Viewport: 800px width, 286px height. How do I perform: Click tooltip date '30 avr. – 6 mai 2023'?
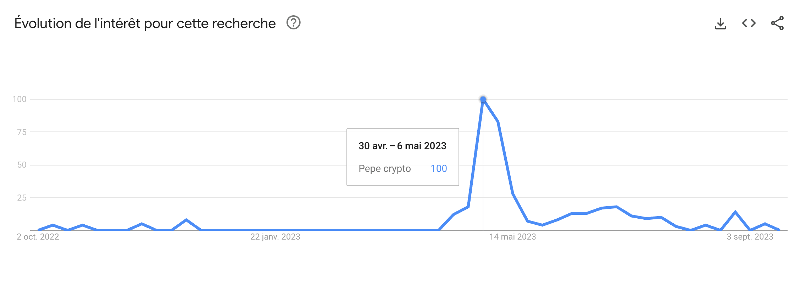402,146
